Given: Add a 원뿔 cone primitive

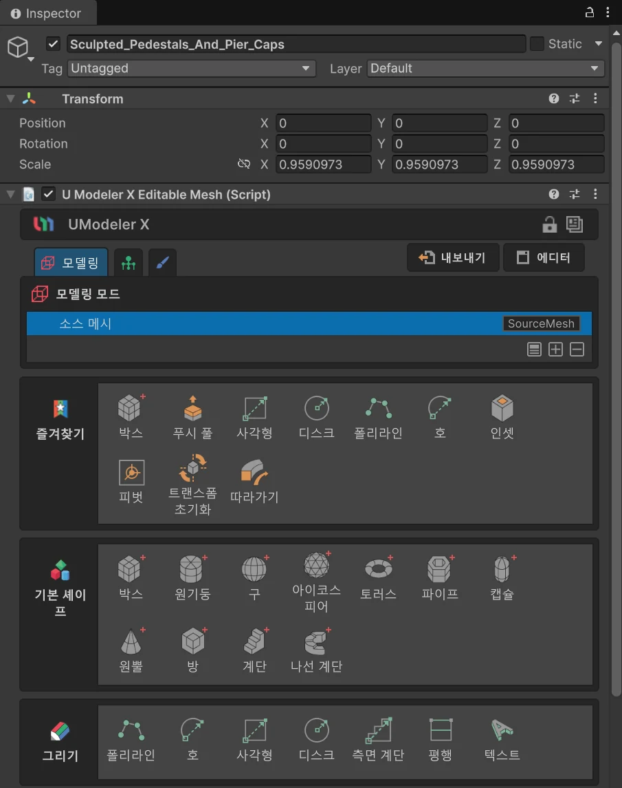Looking at the screenshot, I should pos(131,650).
